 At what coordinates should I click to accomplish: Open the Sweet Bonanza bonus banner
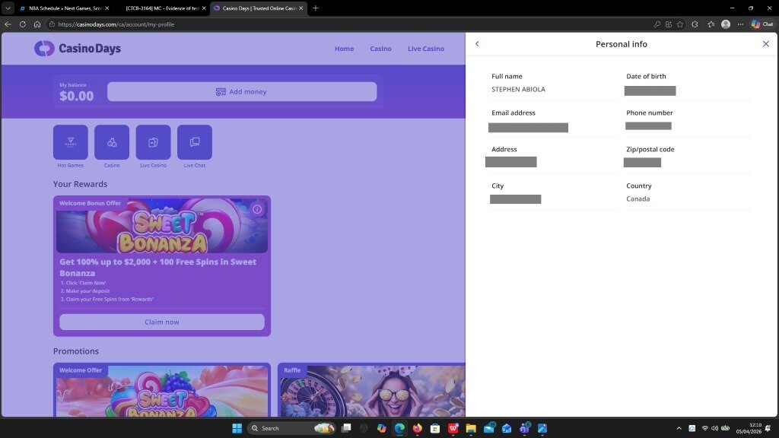(162, 226)
